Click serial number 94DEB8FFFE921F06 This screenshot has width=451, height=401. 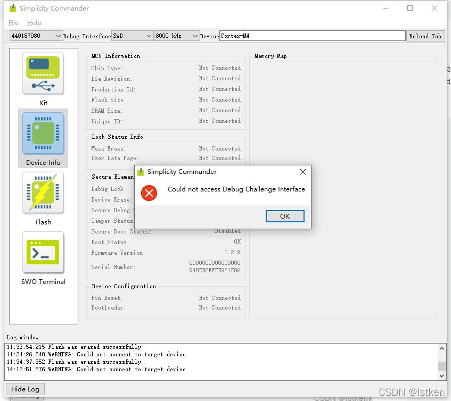[x=215, y=270]
